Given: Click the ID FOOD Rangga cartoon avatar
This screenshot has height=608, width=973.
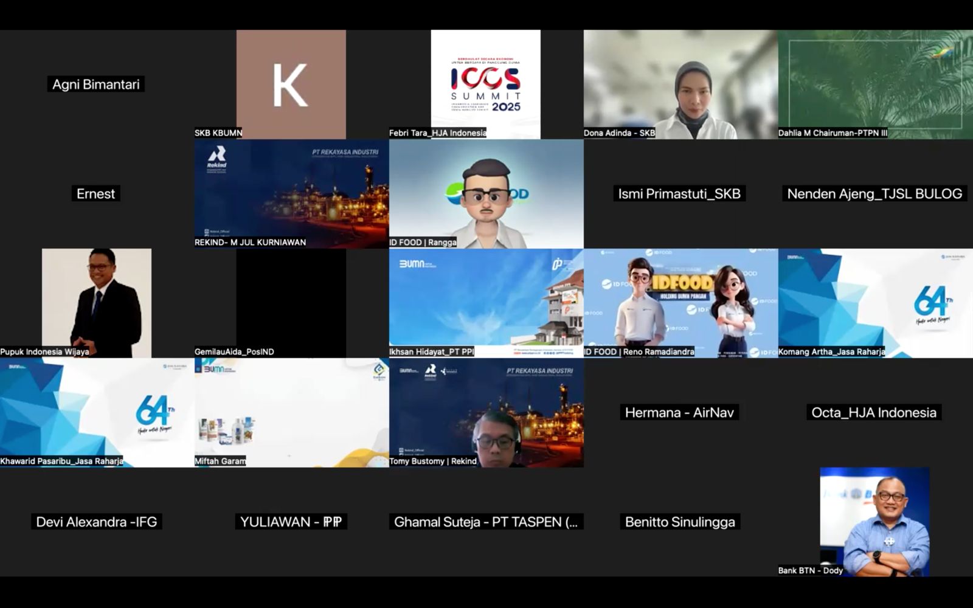Looking at the screenshot, I should point(486,193).
